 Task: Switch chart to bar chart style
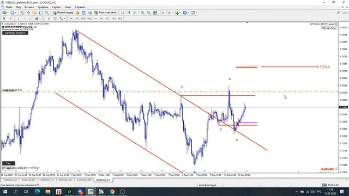123,13
